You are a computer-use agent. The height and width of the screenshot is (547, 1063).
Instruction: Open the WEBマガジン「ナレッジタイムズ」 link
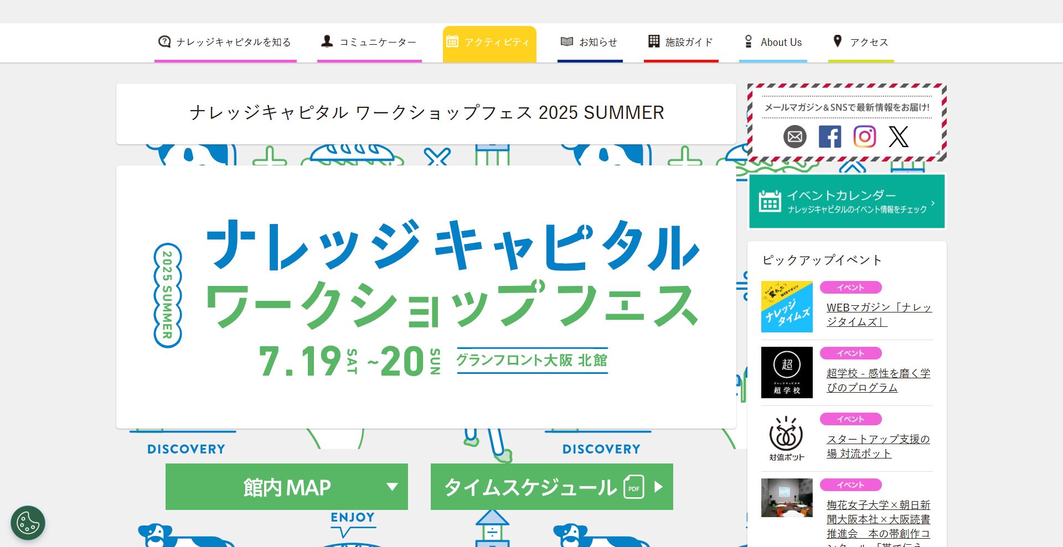tap(879, 314)
